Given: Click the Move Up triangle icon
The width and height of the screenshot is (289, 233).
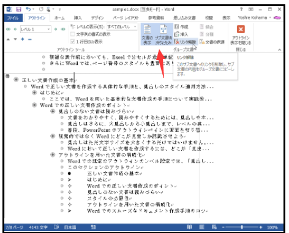Looking at the screenshot, I should pos(8,39).
